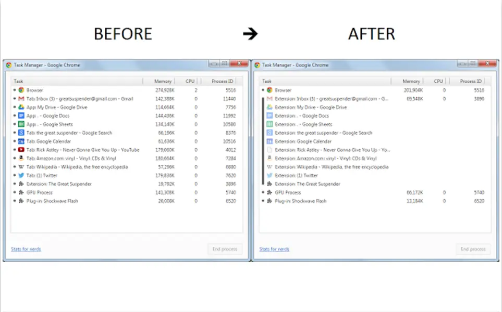502x312 pixels.
Task: Click Chrome icon beside Browser in AFTER window
Action: pos(270,90)
